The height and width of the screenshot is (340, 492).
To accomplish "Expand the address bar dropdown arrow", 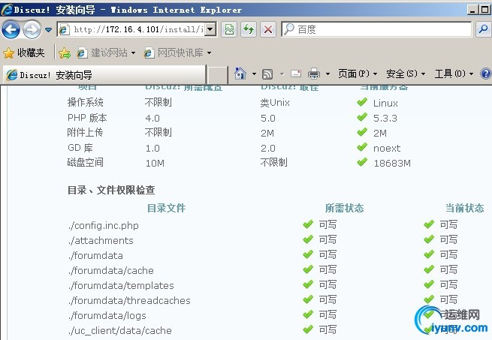I will [x=210, y=29].
